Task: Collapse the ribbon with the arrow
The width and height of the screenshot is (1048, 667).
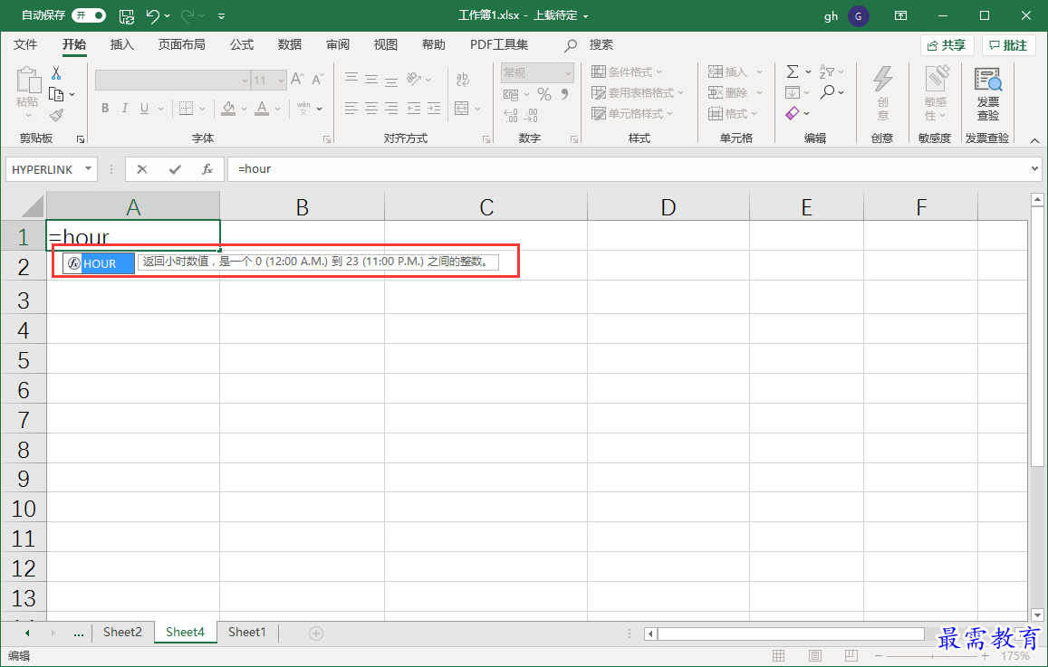Action: coord(1034,140)
